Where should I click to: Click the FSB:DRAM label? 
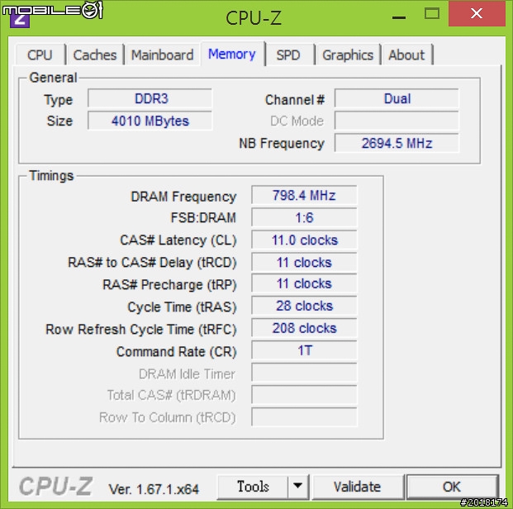coord(203,217)
